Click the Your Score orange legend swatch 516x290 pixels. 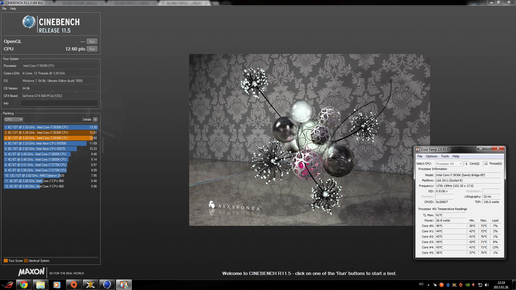(6, 261)
